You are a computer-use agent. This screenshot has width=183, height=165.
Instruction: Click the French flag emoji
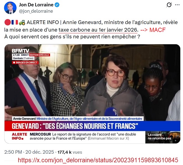click(x=15, y=22)
